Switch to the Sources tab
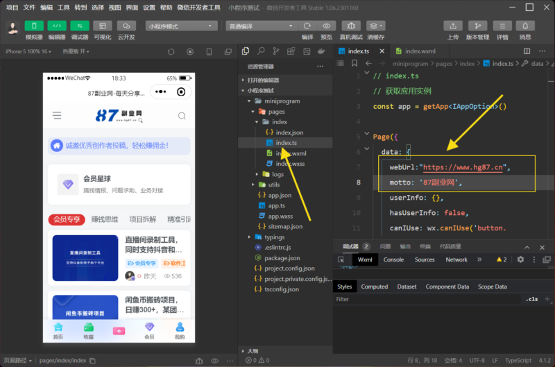The width and height of the screenshot is (555, 367). point(425,259)
